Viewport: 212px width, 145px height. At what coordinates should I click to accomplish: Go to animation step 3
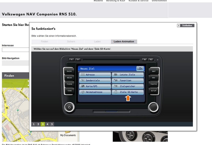coord(43,124)
